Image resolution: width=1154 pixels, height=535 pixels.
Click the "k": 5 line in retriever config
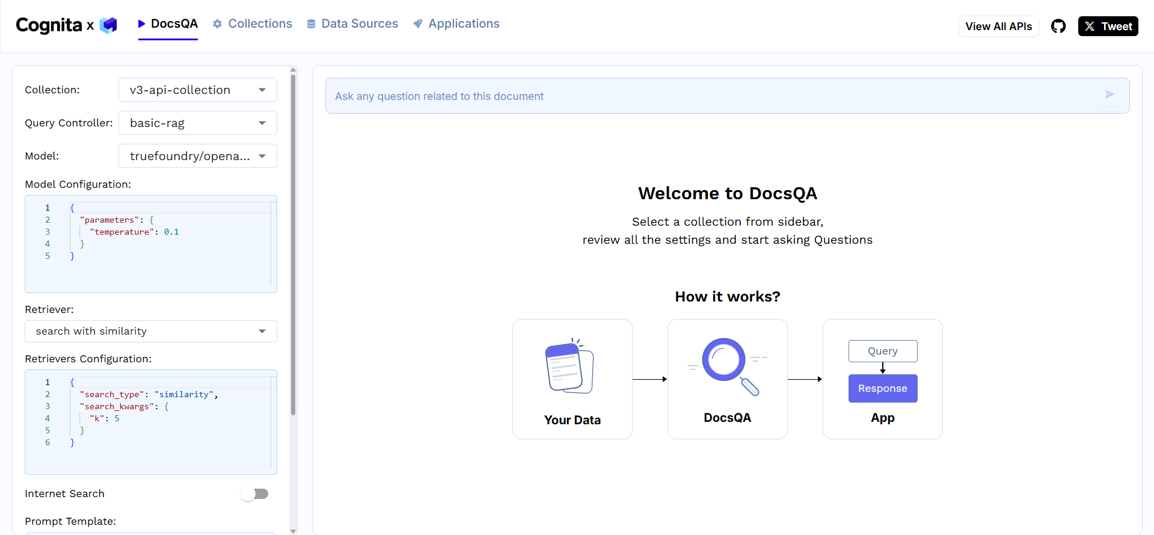tap(104, 418)
